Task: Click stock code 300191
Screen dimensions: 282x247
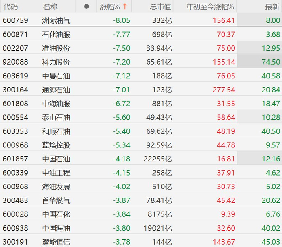Action: click(x=15, y=242)
